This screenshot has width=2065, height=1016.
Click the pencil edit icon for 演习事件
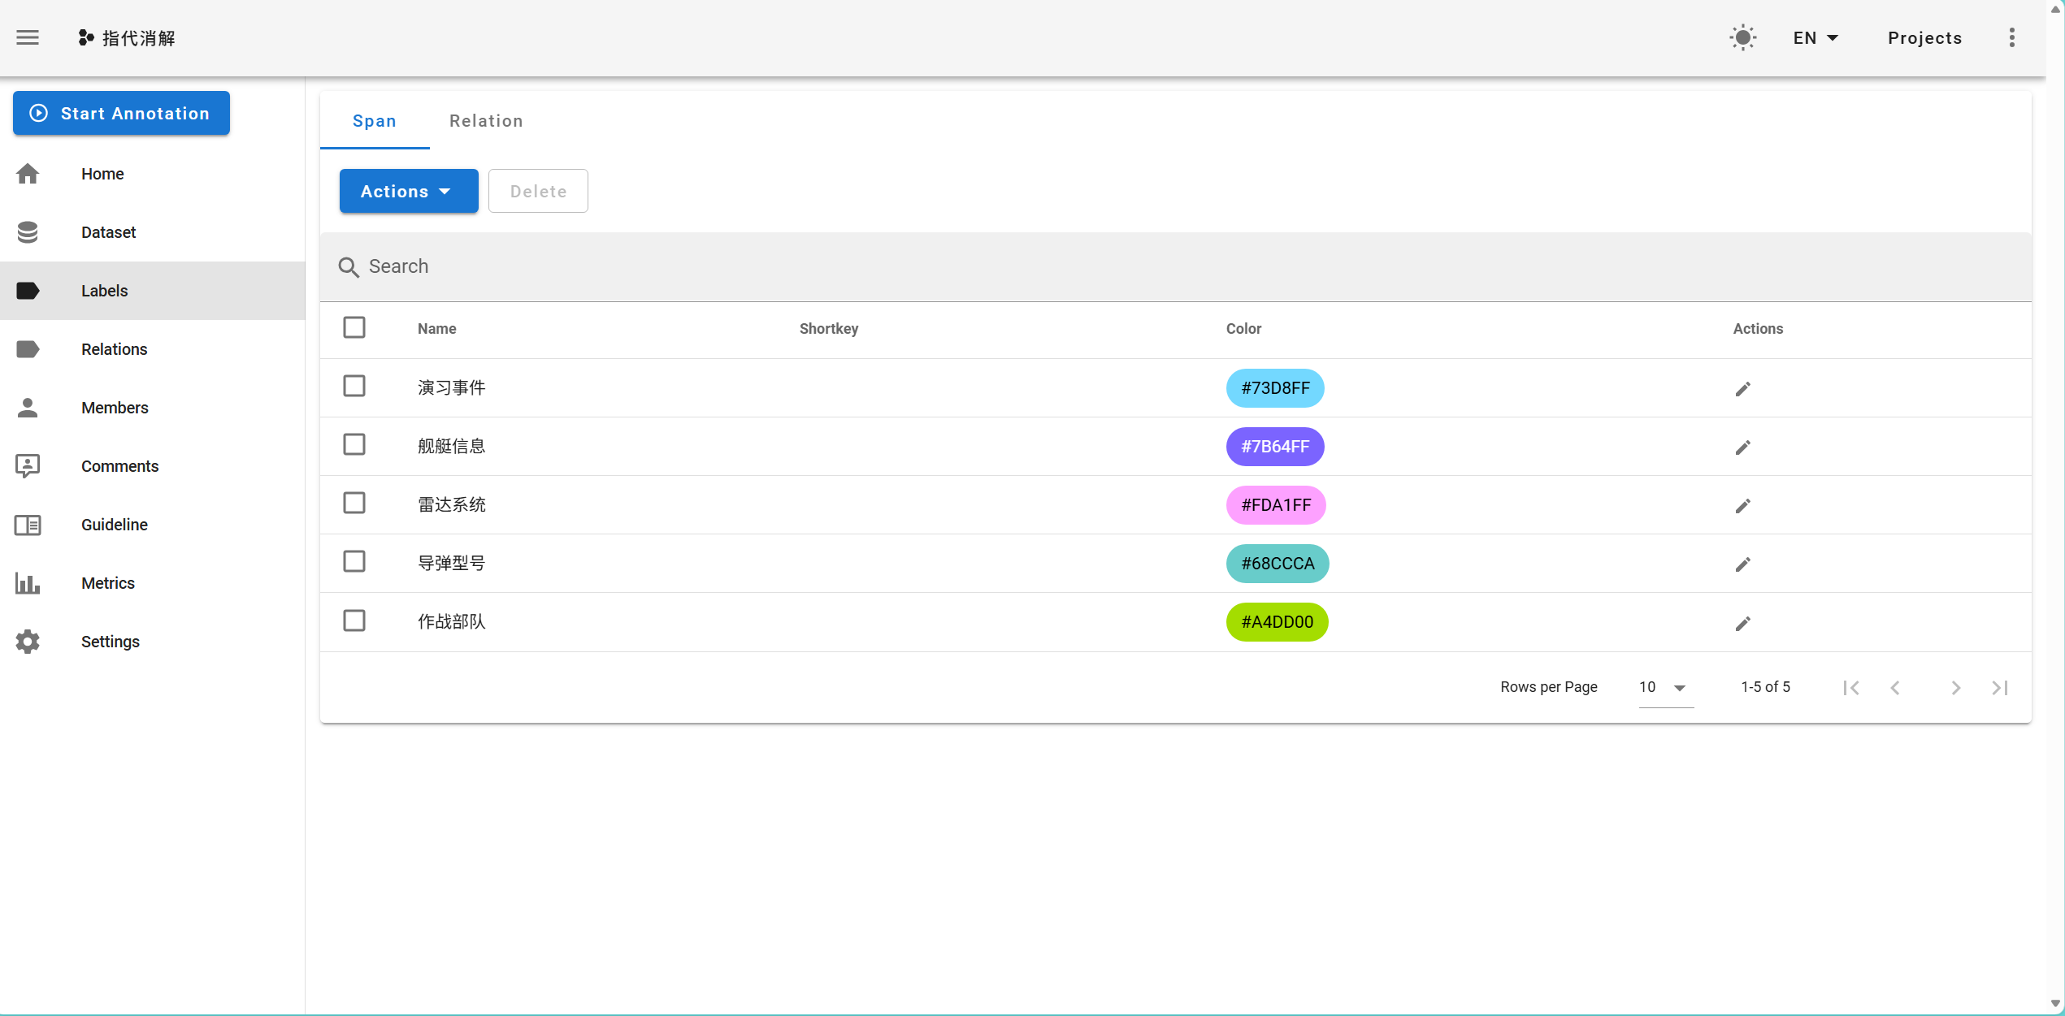pos(1742,389)
